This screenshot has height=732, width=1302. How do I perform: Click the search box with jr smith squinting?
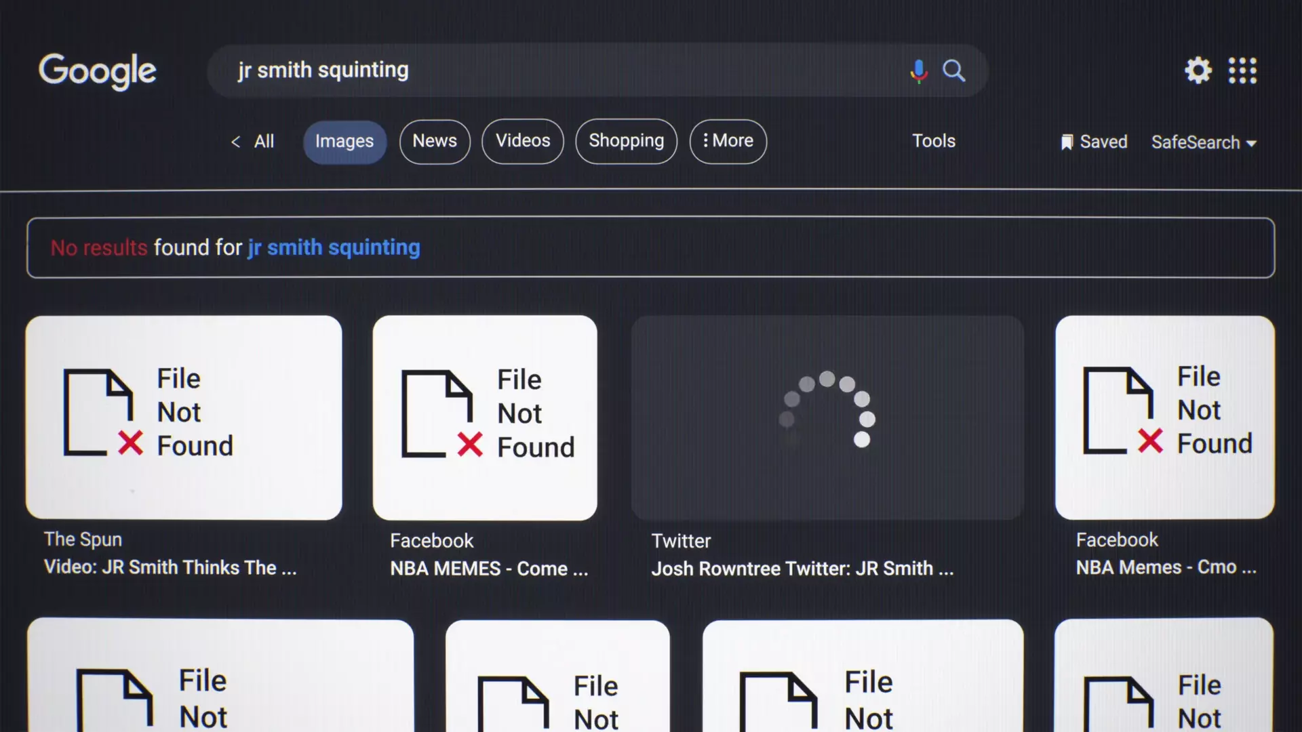coord(542,70)
